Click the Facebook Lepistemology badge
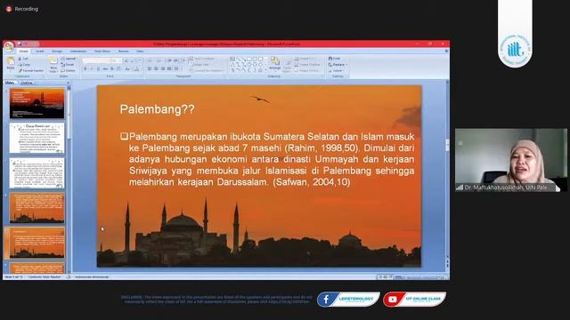 point(348,300)
